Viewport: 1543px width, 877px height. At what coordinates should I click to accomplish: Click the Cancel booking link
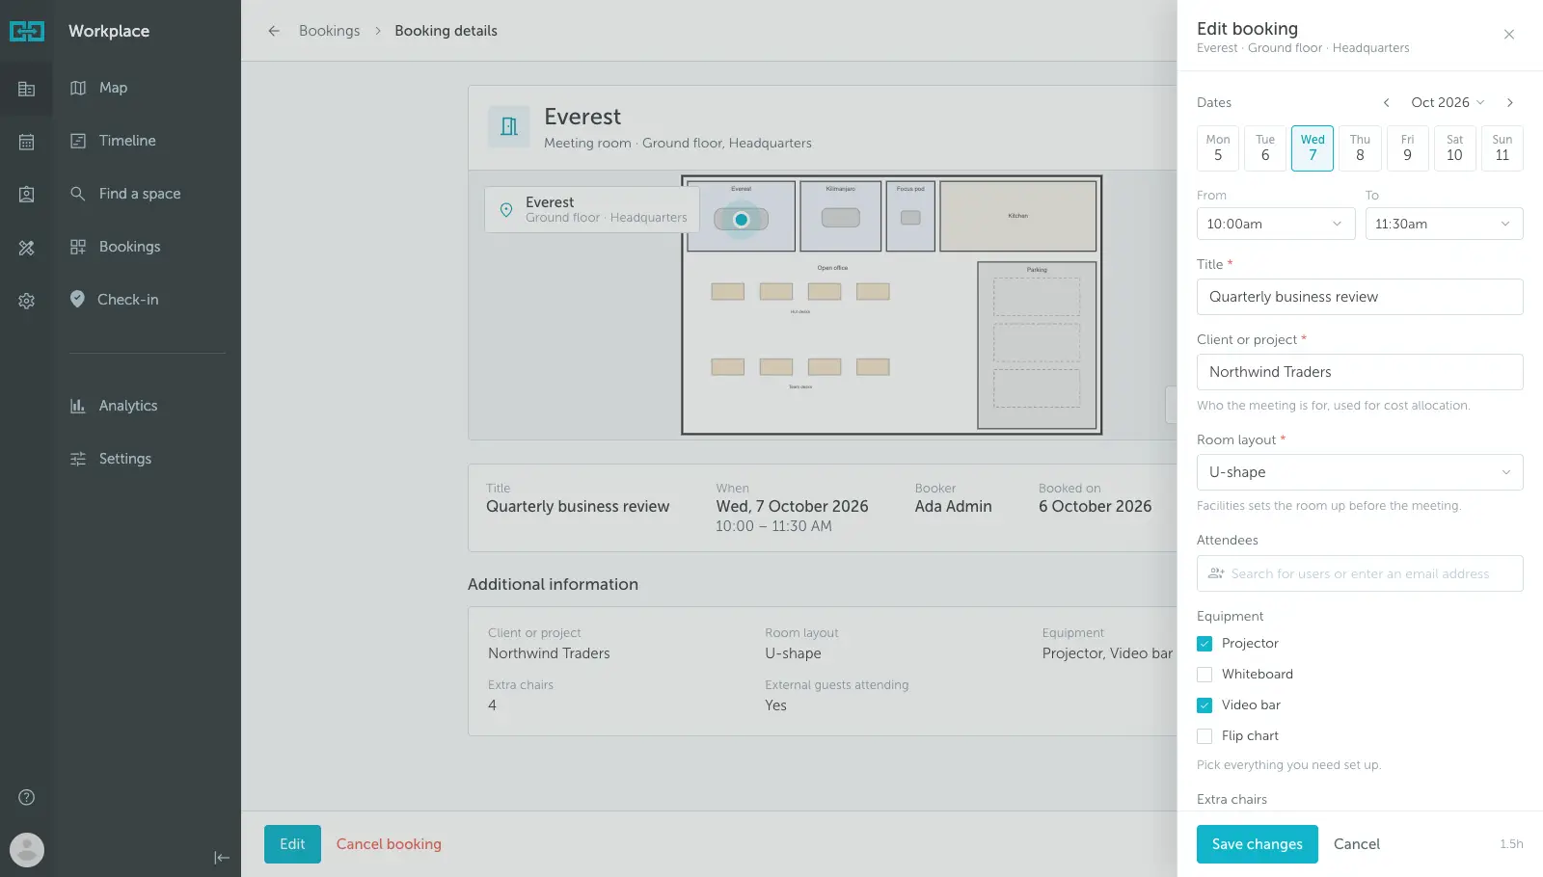click(389, 844)
